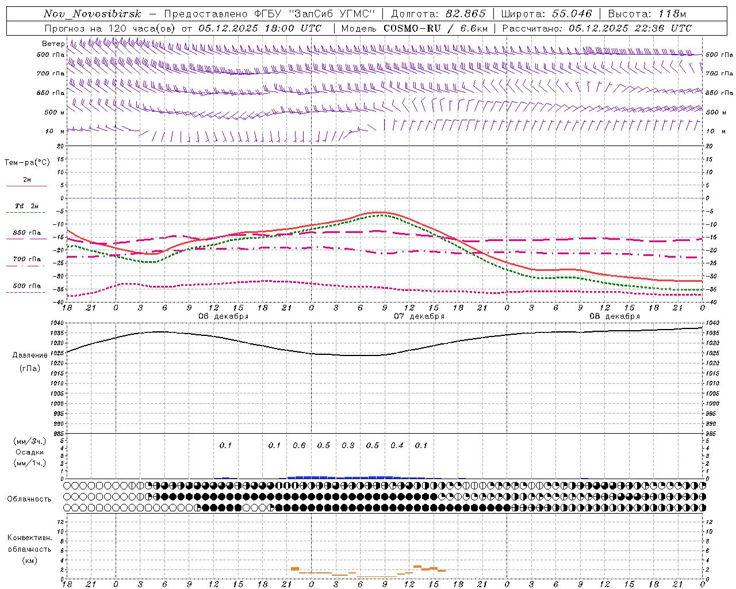
Task: Click the (км) unit under convective cloudiness
Action: (x=29, y=560)
